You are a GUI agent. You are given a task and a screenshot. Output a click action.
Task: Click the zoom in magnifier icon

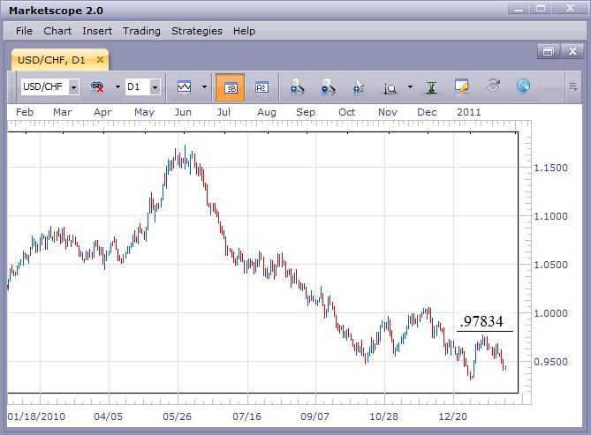point(297,86)
